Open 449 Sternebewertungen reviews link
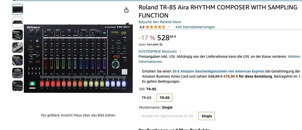The width and height of the screenshot is (302, 130). (x=195, y=27)
